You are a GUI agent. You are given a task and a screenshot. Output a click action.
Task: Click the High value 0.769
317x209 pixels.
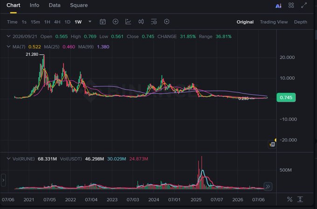(x=90, y=36)
